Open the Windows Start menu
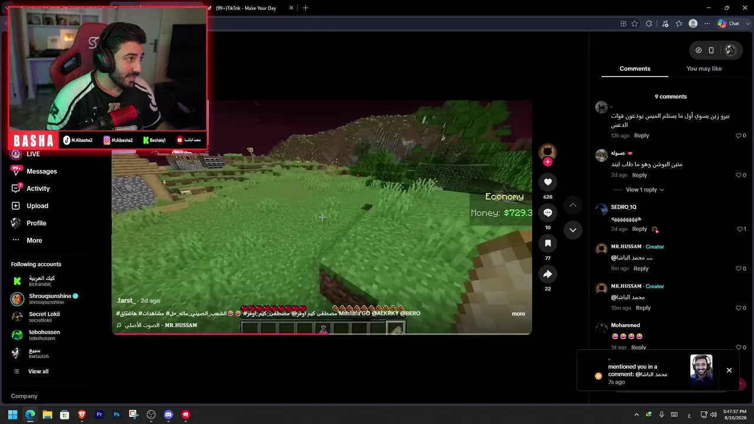Viewport: 754px width, 424px height. [x=12, y=415]
